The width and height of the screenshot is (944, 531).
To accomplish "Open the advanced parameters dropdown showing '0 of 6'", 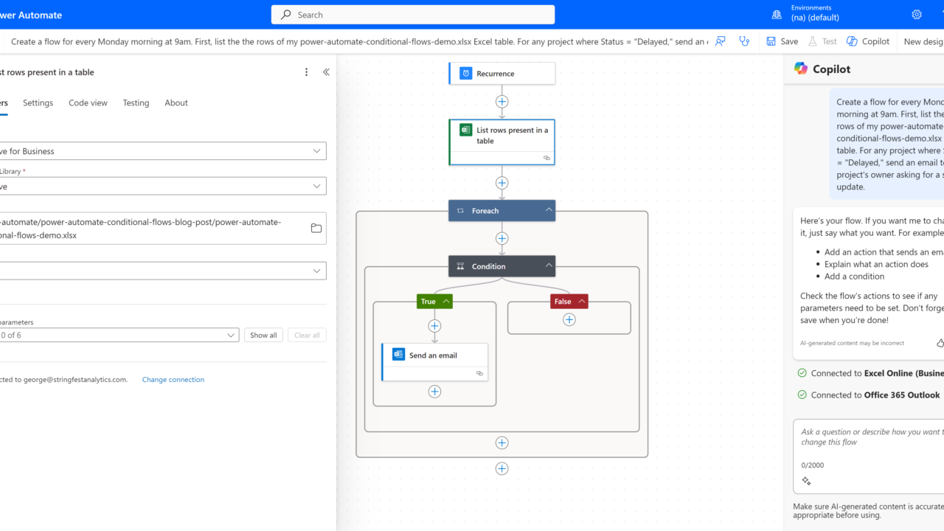I will [x=118, y=335].
